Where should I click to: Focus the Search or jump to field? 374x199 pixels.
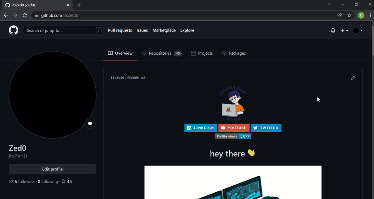[x=63, y=30]
